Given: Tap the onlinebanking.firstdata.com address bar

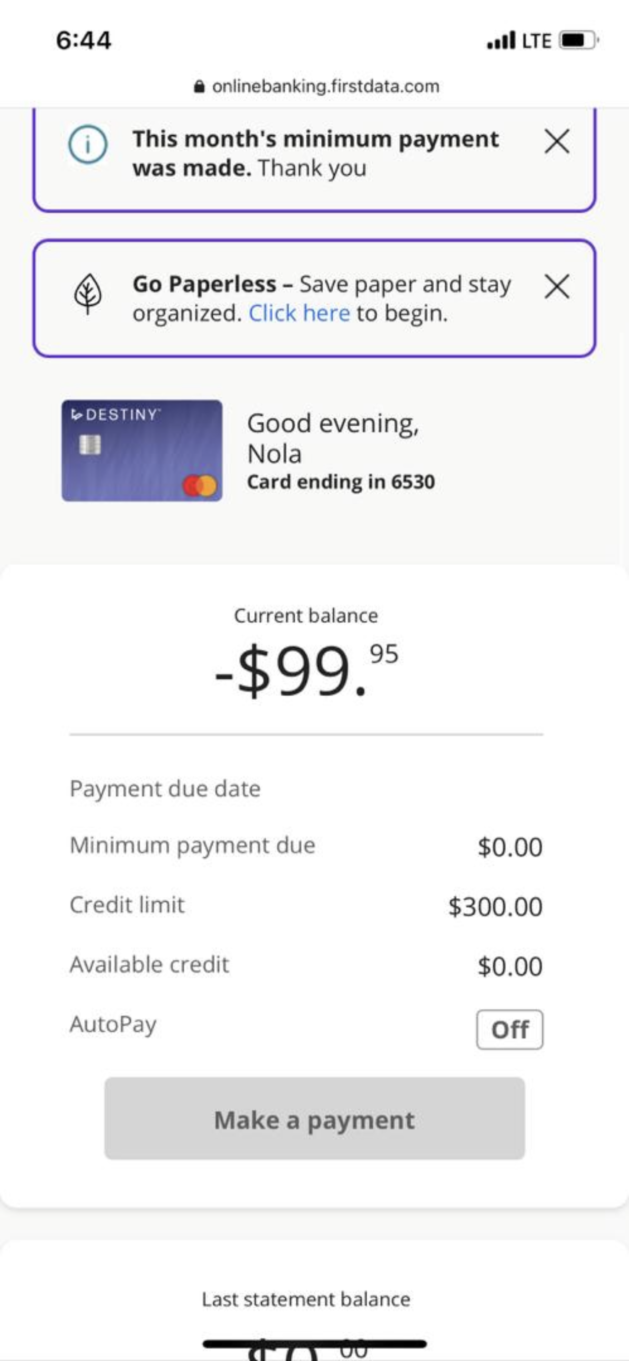Looking at the screenshot, I should point(325,86).
